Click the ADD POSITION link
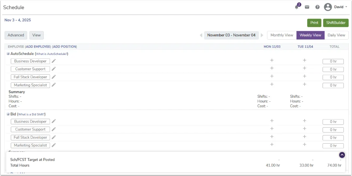This screenshot has width=352, height=176. 65,47
